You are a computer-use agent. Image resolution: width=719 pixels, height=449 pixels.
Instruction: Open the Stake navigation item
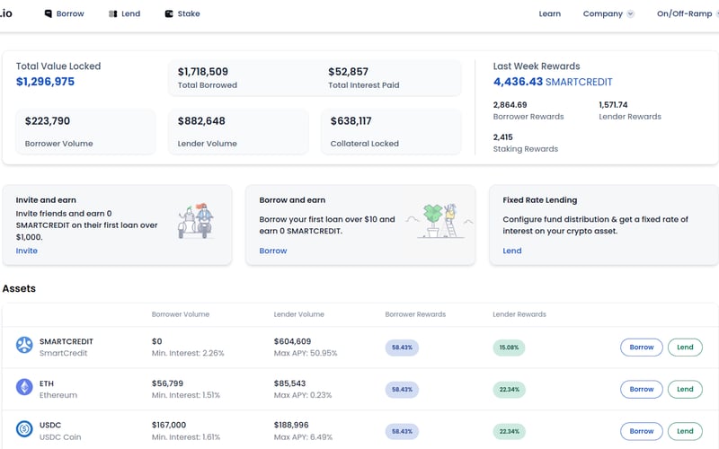point(182,13)
